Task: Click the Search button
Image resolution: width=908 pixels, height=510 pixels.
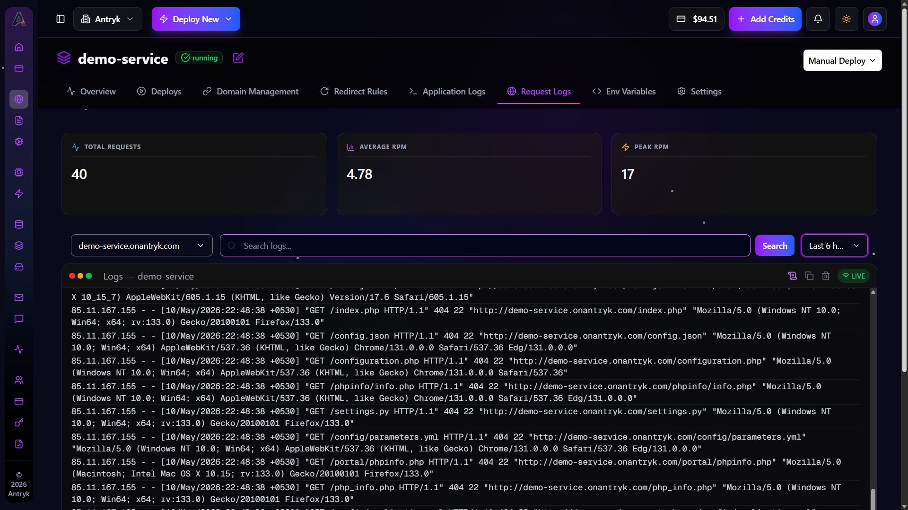Action: point(775,246)
